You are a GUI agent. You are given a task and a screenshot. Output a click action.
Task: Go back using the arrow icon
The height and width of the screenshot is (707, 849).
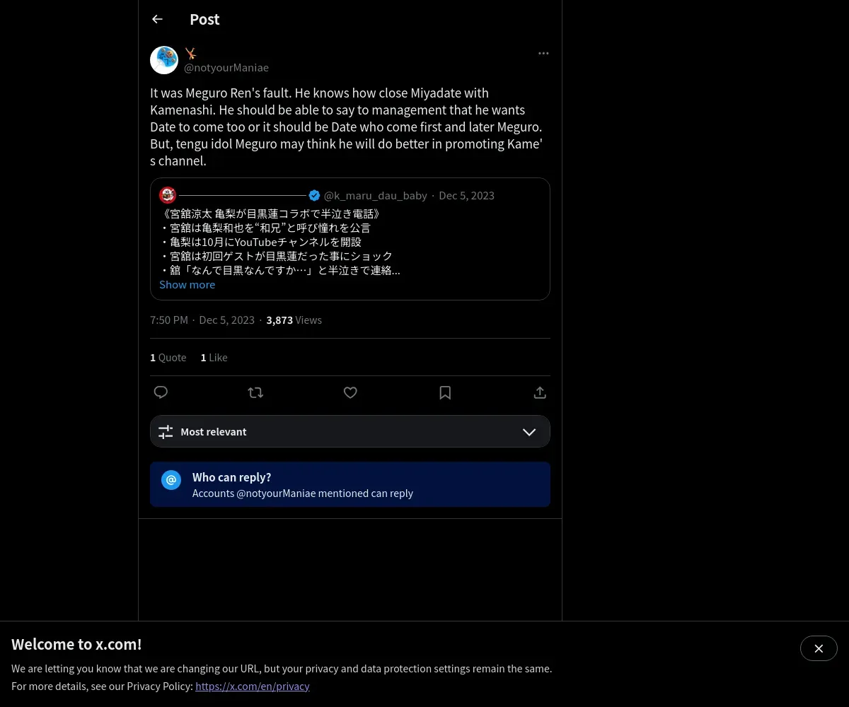coord(157,19)
